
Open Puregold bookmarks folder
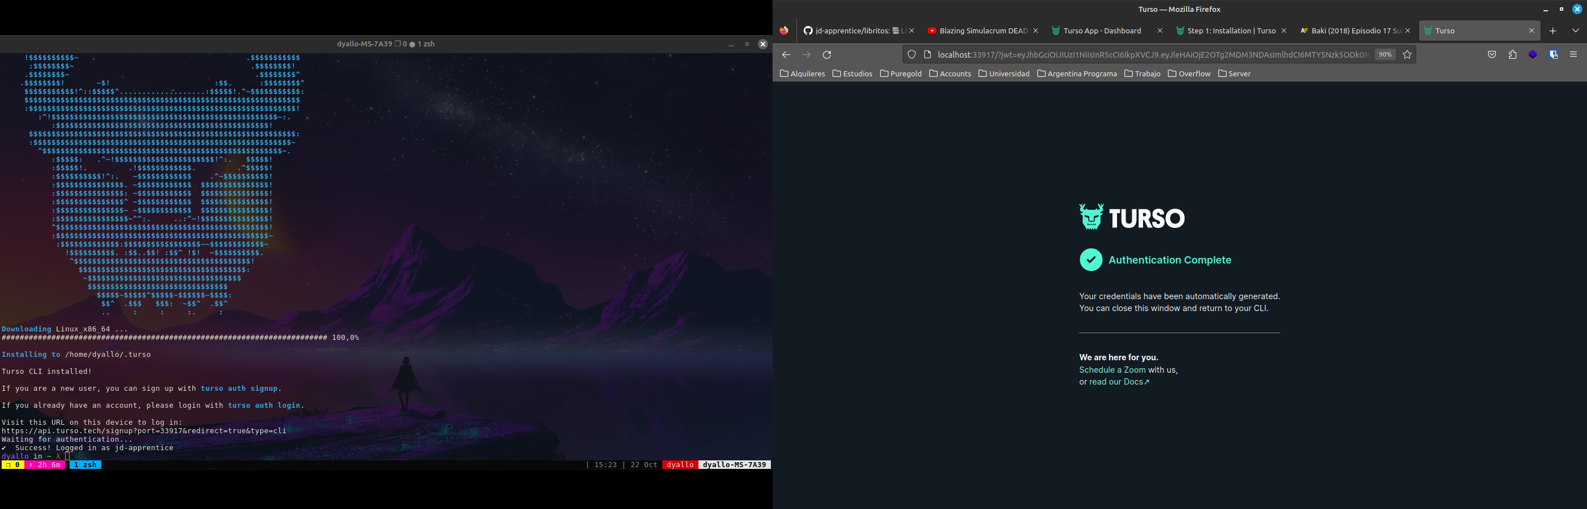[901, 74]
